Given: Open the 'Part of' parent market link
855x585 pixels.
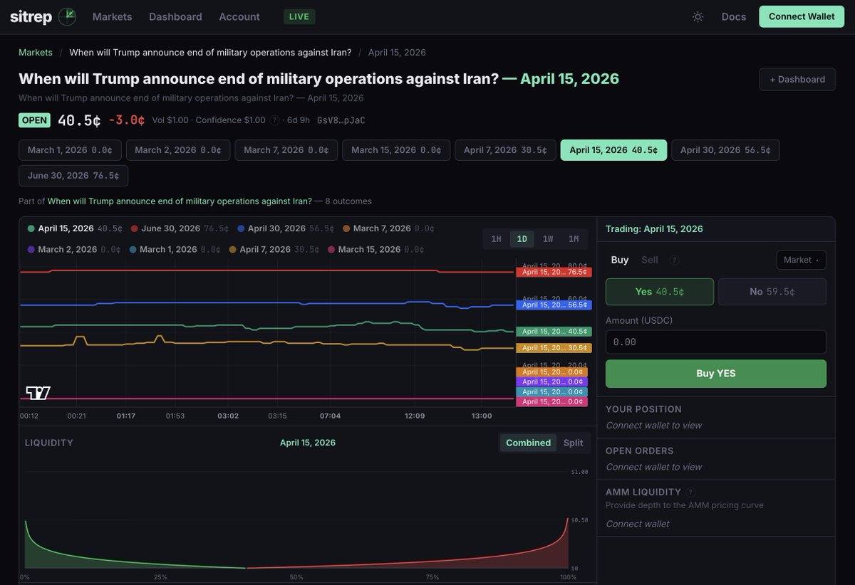Looking at the screenshot, I should (180, 201).
